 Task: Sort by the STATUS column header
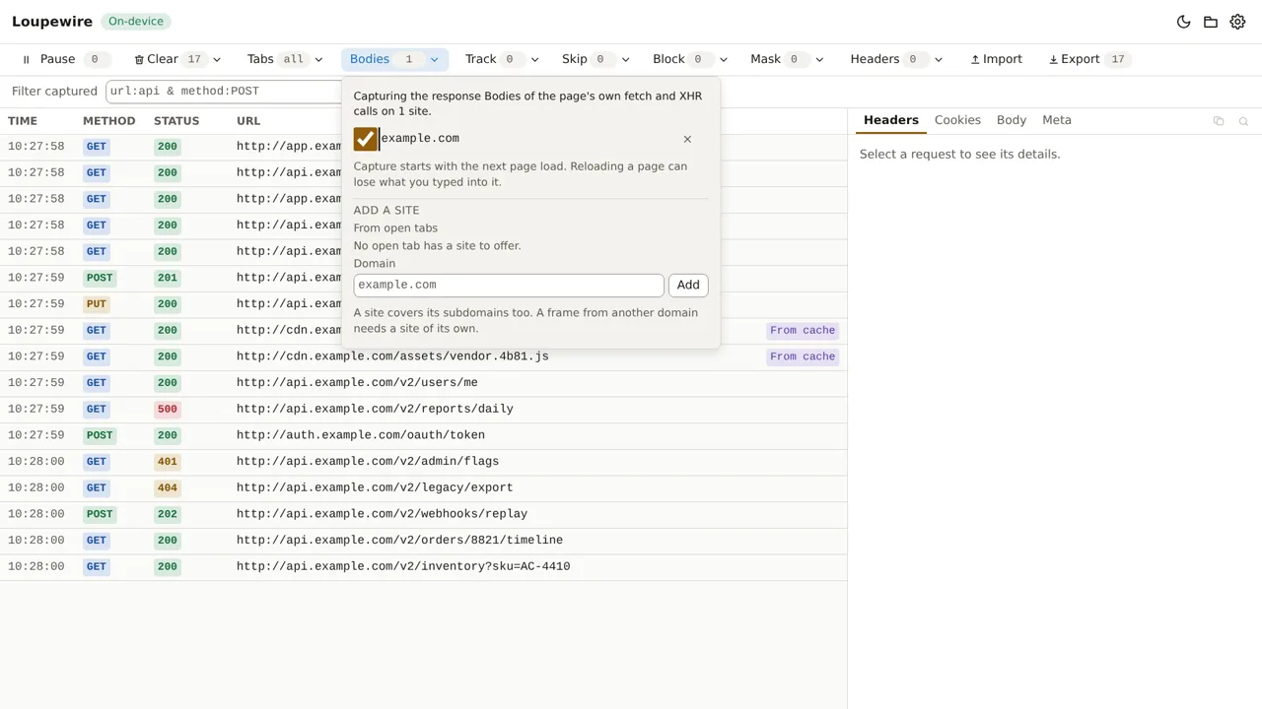click(x=176, y=121)
